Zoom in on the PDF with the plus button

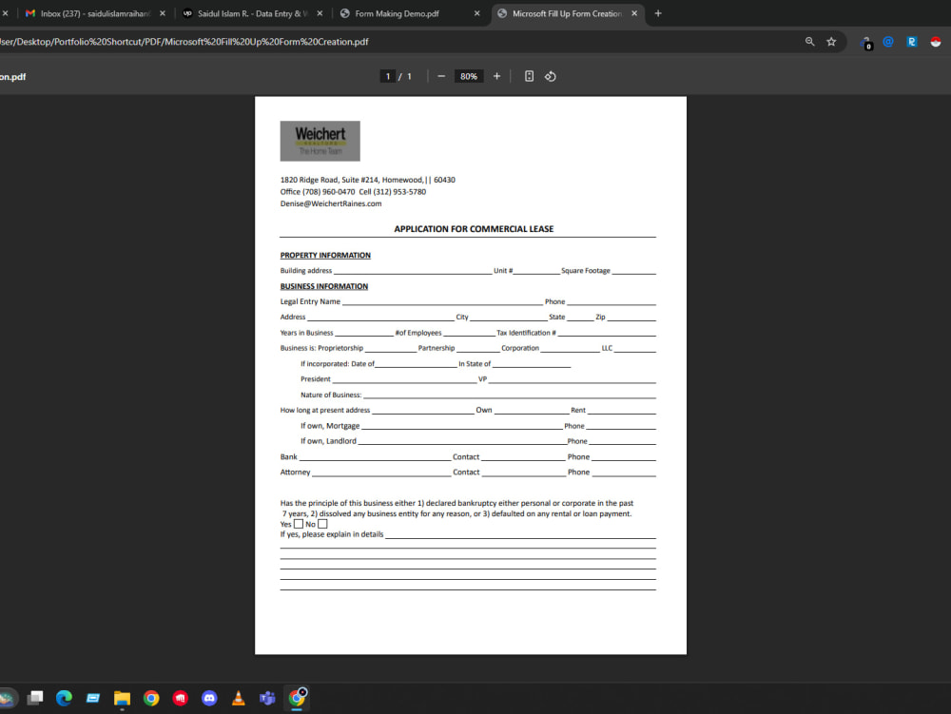(x=496, y=76)
